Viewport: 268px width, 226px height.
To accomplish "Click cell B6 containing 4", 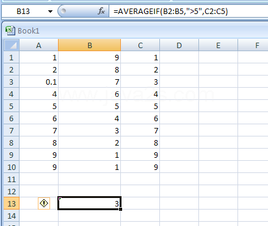I will 90,118.
